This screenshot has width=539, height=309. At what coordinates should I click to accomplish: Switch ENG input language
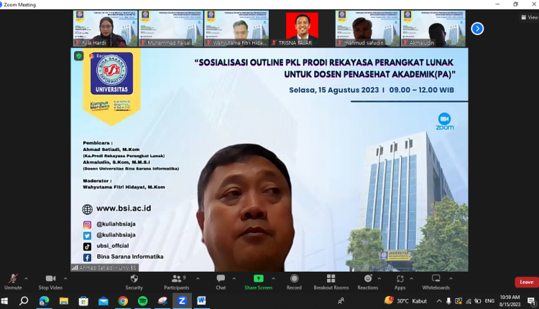point(489,301)
